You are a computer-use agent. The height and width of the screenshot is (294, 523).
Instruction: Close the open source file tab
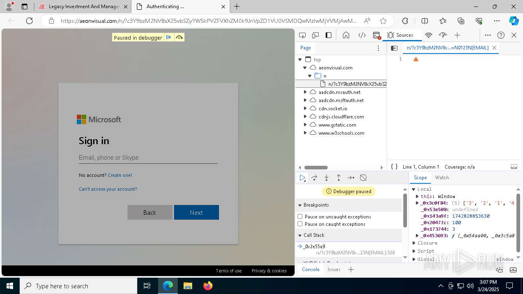[x=494, y=48]
